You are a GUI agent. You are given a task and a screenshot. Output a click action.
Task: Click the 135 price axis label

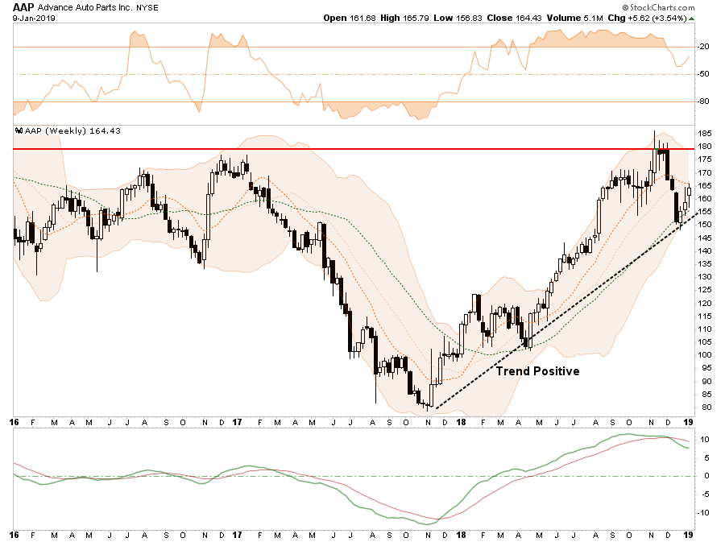point(705,264)
